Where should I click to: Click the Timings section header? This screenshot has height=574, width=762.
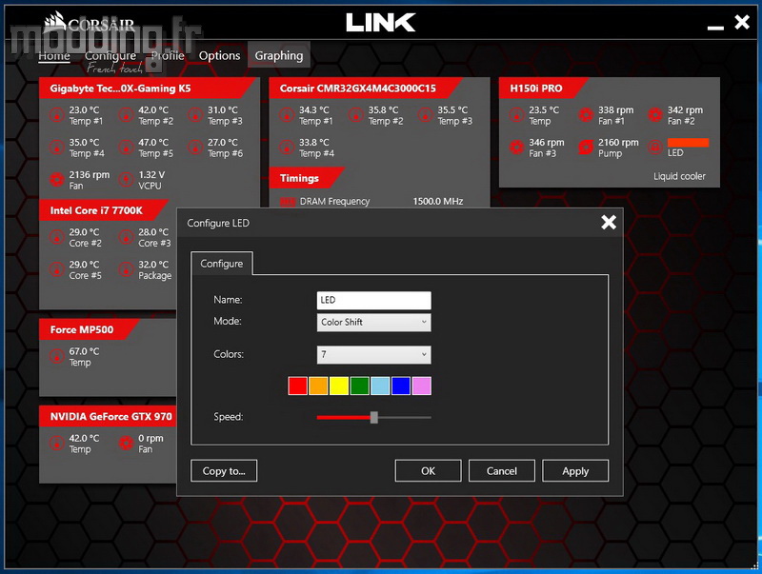click(307, 178)
